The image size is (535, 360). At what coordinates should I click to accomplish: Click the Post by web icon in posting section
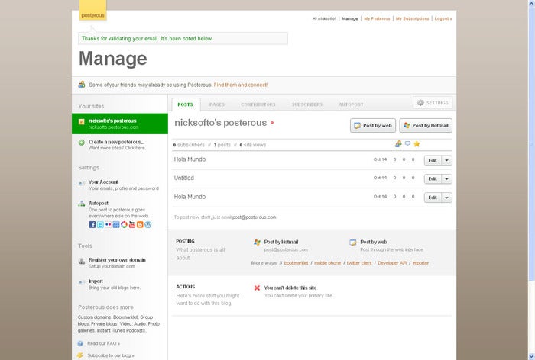(353, 242)
